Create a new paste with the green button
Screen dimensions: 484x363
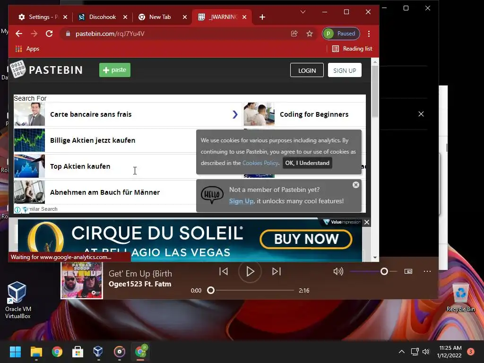pos(115,70)
